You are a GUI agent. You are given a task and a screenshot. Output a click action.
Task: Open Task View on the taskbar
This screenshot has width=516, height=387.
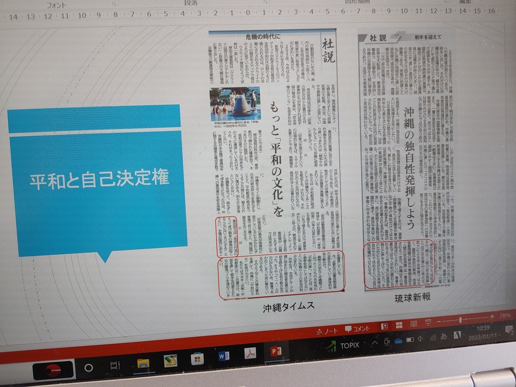point(114,366)
